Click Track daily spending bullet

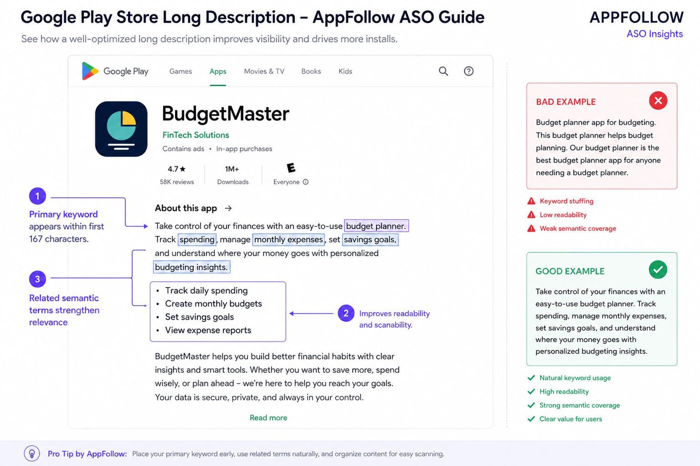click(206, 291)
